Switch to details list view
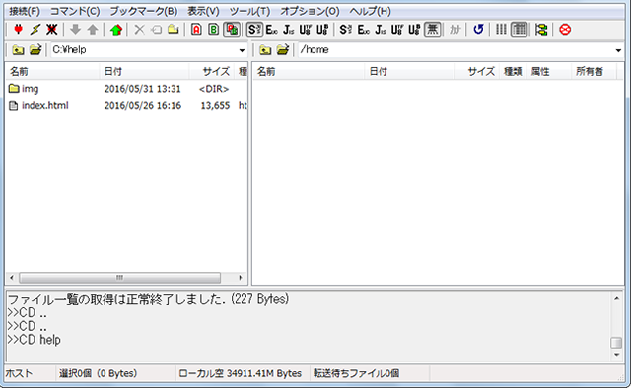The width and height of the screenshot is (631, 388). (x=520, y=30)
